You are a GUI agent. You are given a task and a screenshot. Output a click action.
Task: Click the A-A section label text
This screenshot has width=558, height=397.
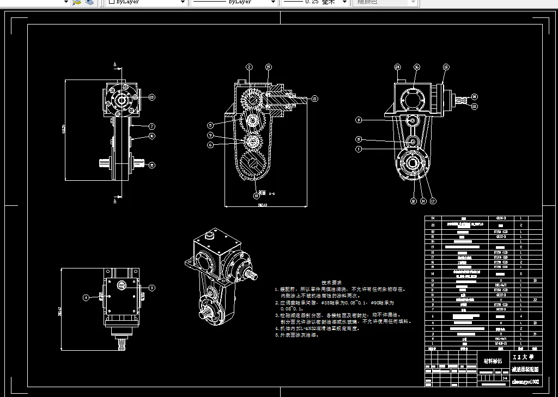267,193
